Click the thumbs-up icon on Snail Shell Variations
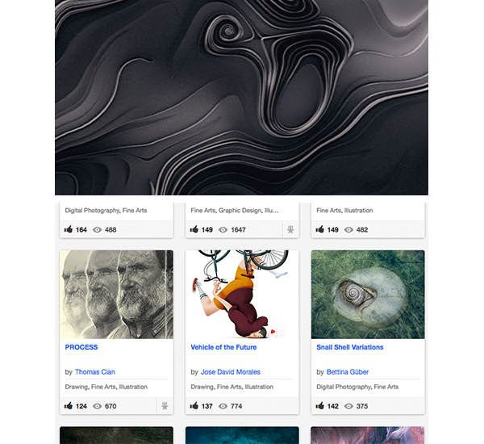Screen dimensions: 484x444 [319, 406]
